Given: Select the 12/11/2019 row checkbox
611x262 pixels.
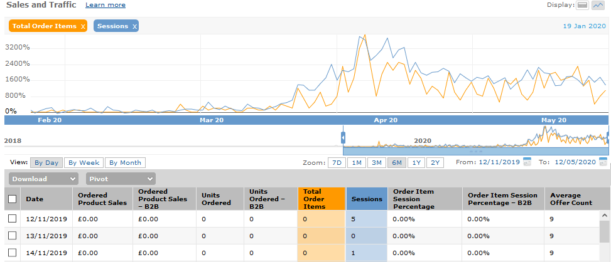Looking at the screenshot, I should [12, 218].
